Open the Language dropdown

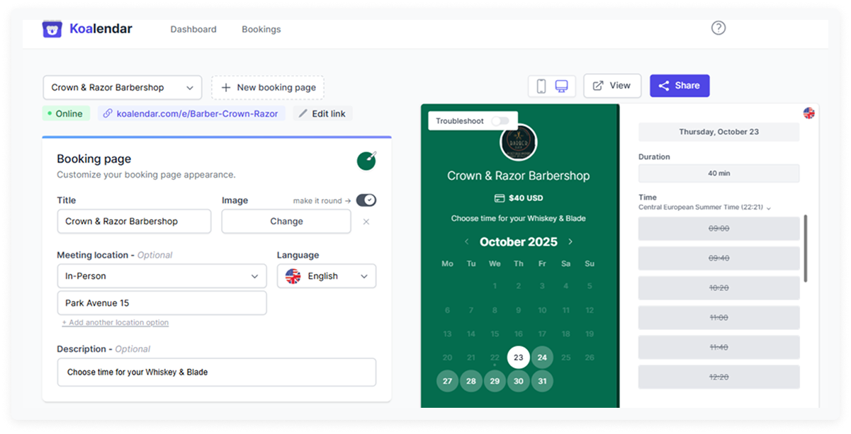327,275
